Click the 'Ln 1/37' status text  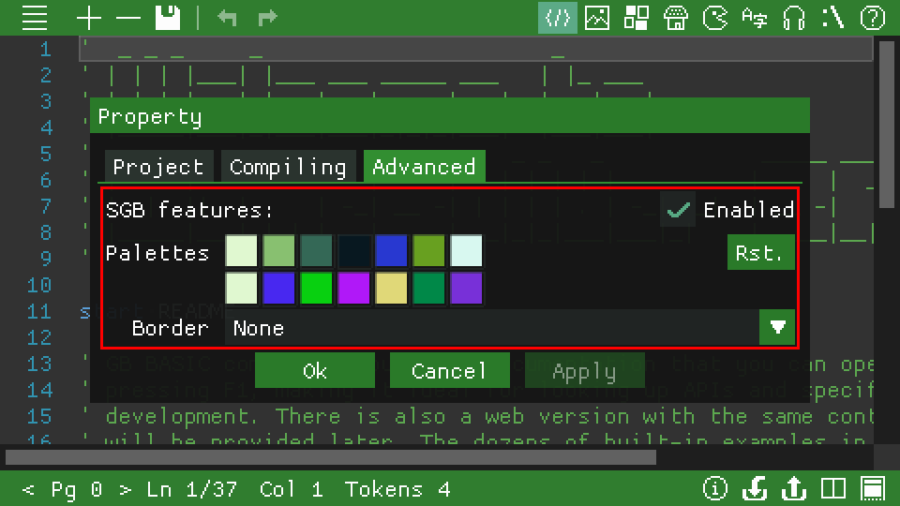click(x=191, y=489)
